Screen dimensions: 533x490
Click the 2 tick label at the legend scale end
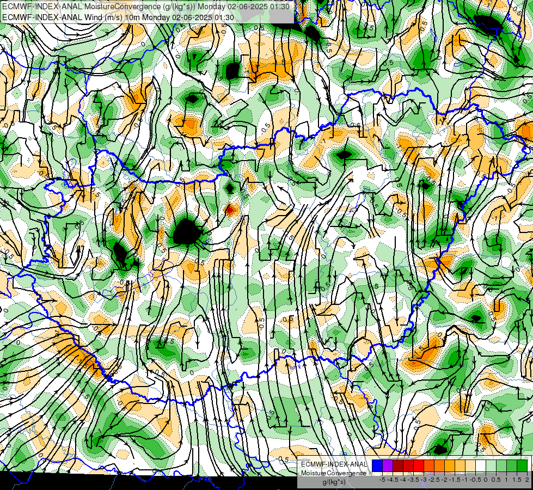pyautogui.click(x=527, y=480)
